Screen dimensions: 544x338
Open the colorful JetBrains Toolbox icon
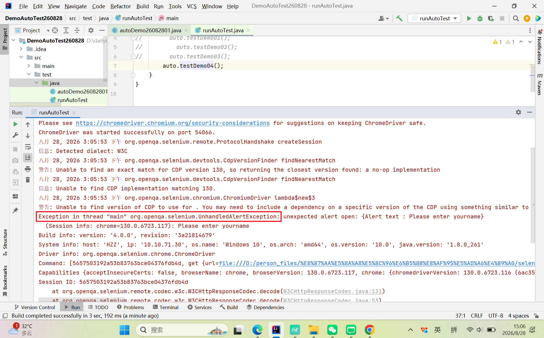pos(537,18)
